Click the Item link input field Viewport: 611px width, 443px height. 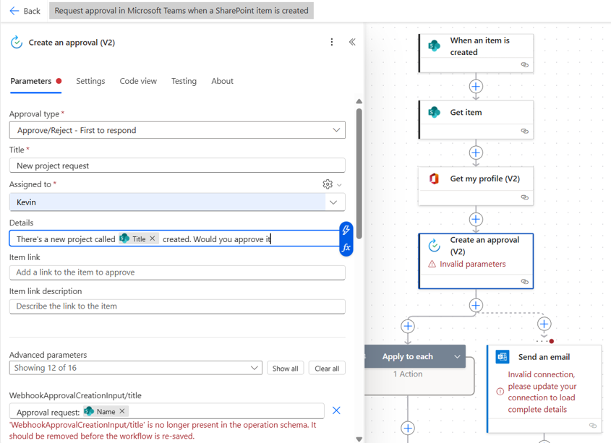(177, 272)
